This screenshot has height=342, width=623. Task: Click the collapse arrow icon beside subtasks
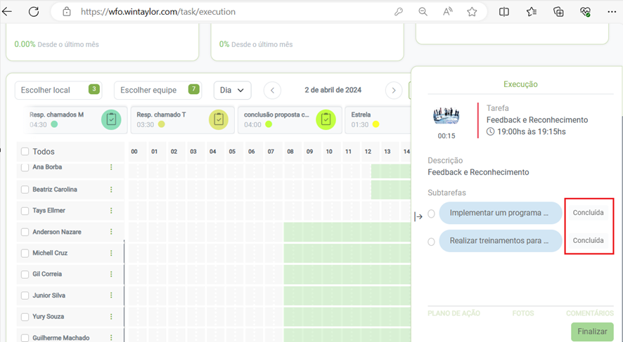point(418,216)
